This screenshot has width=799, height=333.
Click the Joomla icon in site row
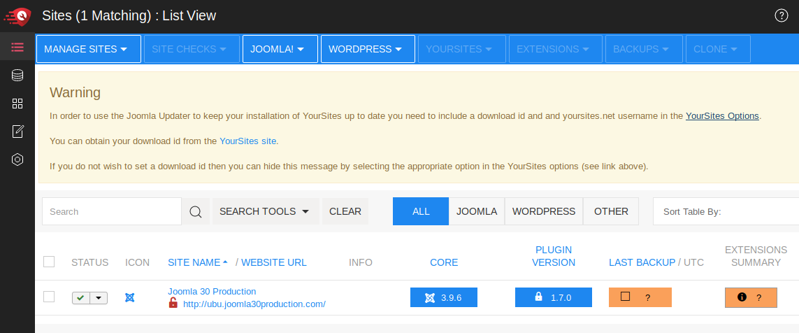click(129, 297)
